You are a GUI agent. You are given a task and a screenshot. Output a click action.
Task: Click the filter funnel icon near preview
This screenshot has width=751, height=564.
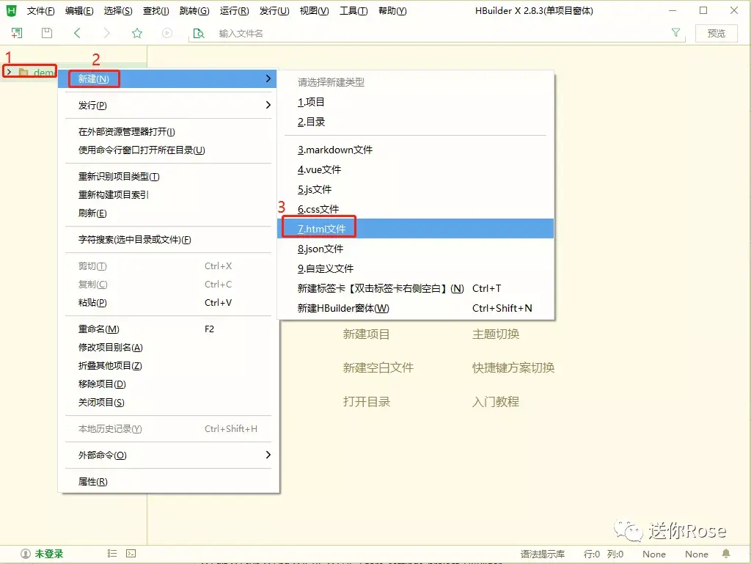tap(675, 33)
